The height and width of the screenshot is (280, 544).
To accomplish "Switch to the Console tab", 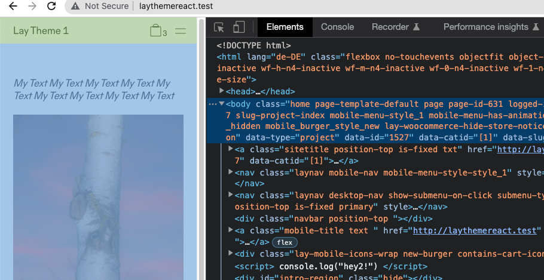I will (x=337, y=27).
